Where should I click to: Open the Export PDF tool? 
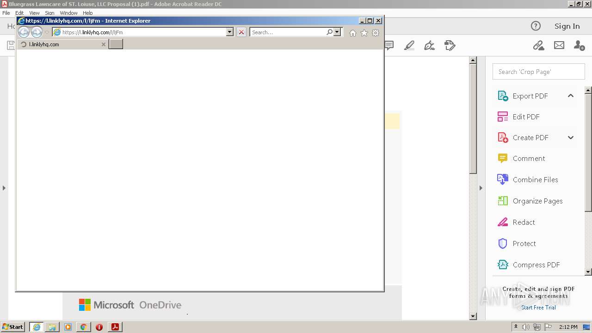click(530, 96)
